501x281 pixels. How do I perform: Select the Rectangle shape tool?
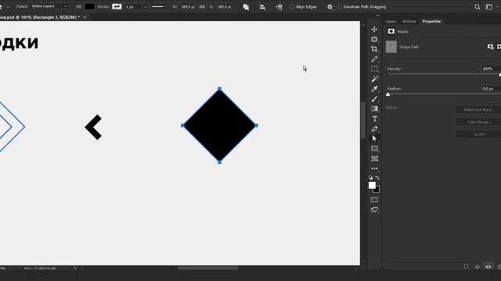point(374,148)
